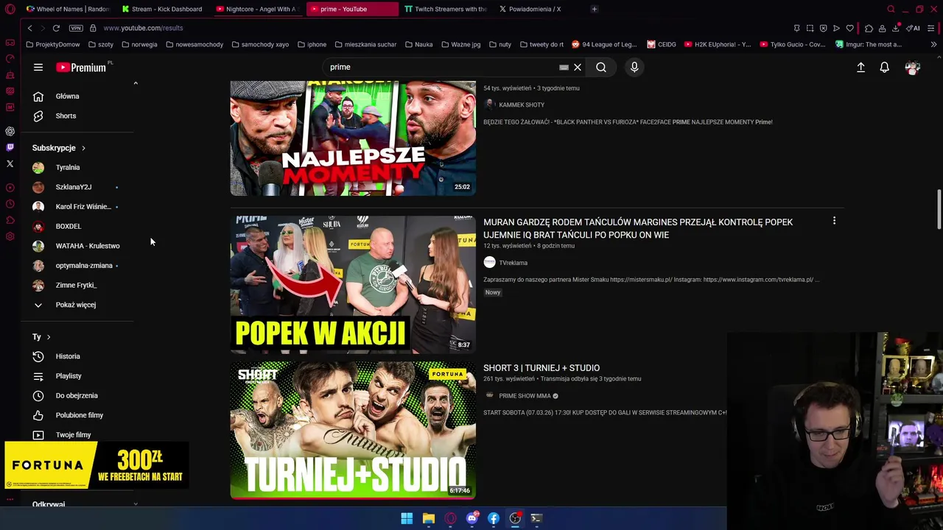Open the NAJLEPSZE MOMENTY video thumbnail
The image size is (943, 530).
(x=353, y=138)
